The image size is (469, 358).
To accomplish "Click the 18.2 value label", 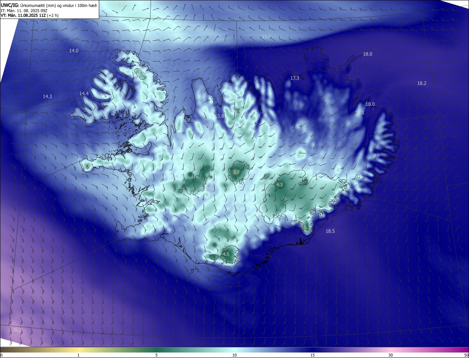I will (x=422, y=83).
